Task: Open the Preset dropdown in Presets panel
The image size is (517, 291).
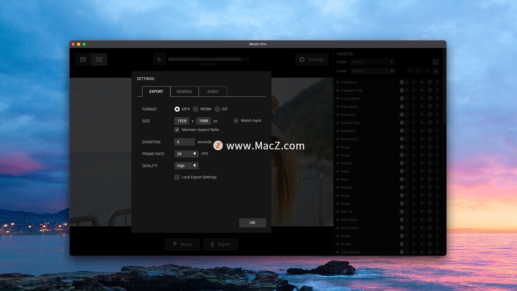Action: point(373,71)
